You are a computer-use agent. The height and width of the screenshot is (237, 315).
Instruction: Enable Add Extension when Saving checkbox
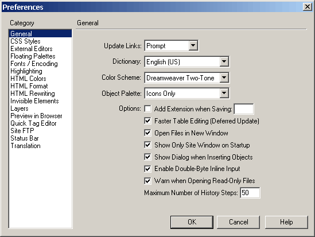coord(147,108)
